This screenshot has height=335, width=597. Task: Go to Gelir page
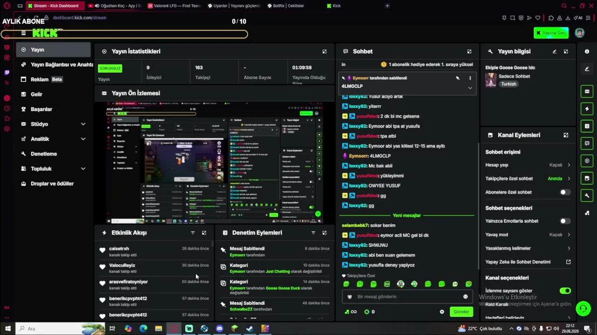[53, 94]
